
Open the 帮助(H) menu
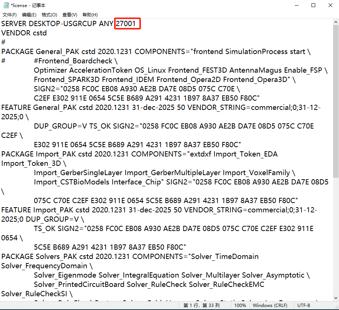click(90, 15)
